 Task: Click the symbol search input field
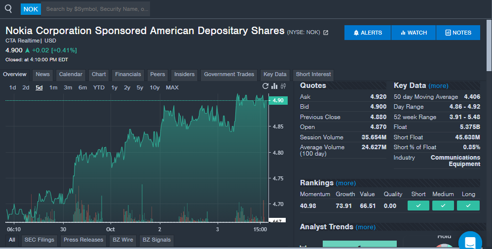[x=96, y=9]
